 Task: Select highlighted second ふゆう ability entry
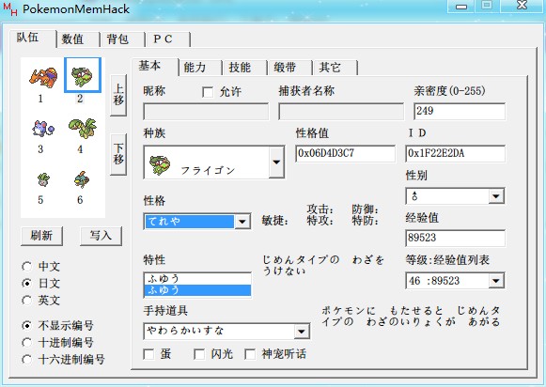(197, 290)
